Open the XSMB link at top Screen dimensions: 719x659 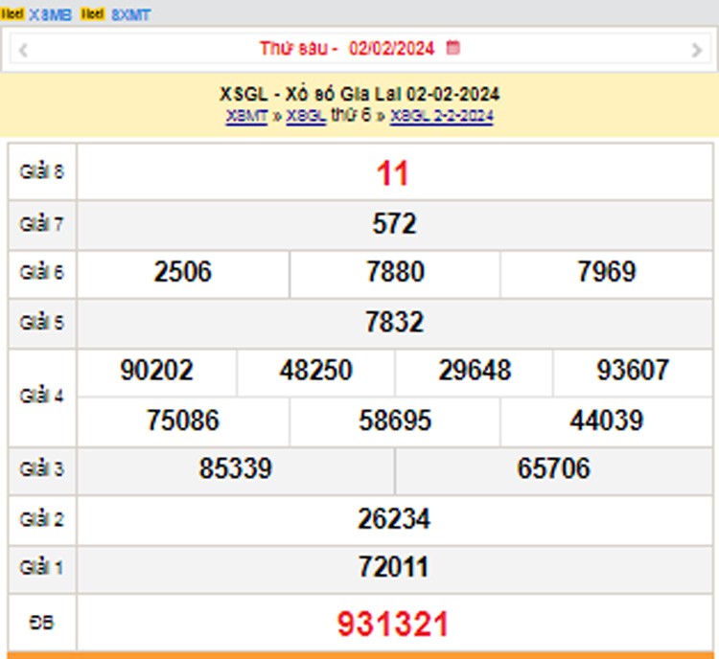(x=51, y=14)
